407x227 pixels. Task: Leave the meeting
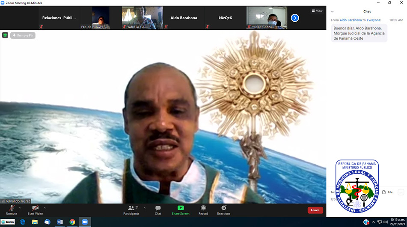[x=315, y=210]
